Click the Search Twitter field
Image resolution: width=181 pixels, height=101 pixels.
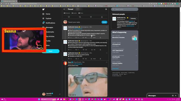click(x=125, y=9)
